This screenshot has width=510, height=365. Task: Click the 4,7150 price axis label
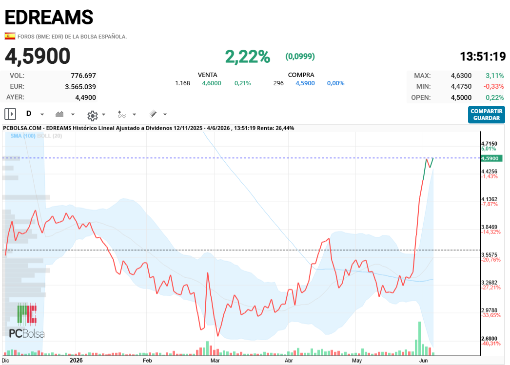coord(489,144)
